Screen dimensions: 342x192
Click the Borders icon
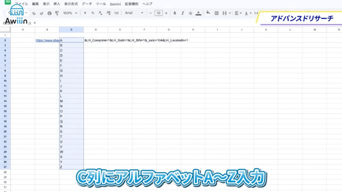coord(217,13)
